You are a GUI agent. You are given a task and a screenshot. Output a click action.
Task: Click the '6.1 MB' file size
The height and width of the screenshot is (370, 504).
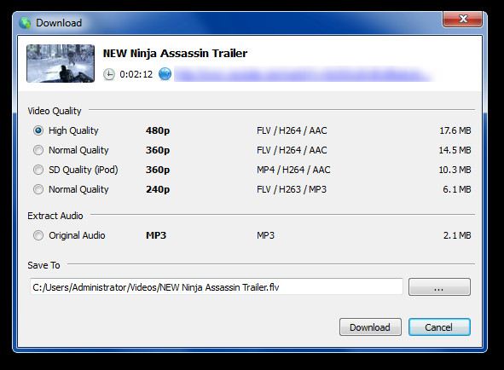coord(457,189)
